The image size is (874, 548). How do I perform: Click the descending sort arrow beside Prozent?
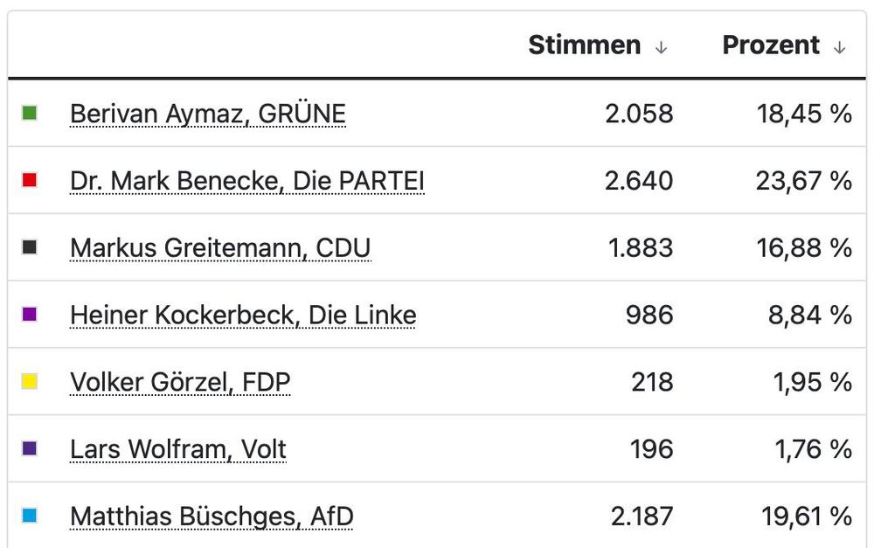pos(841,46)
